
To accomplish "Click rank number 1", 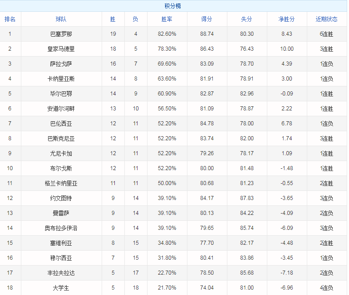I will coord(10,34).
